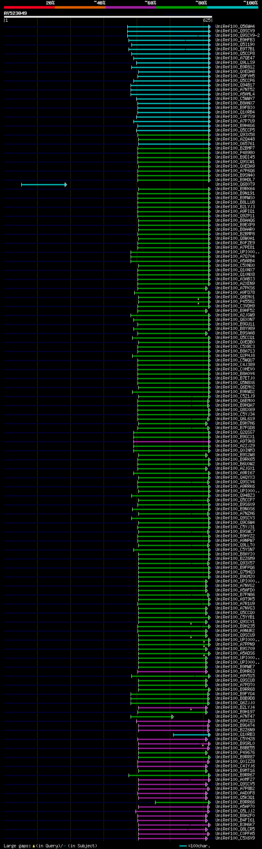
Task: Click arrowhead of B9RR66 green bar
Action: (x=209, y=802)
